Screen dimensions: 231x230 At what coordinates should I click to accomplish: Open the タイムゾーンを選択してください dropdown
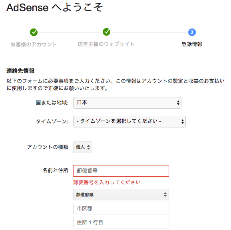point(129,121)
